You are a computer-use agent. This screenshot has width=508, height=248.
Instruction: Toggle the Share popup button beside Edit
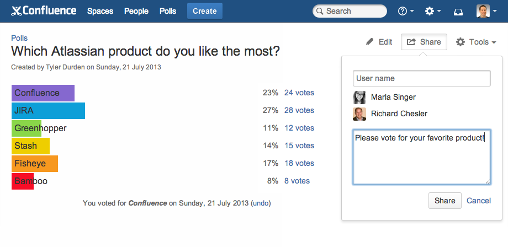click(x=424, y=42)
